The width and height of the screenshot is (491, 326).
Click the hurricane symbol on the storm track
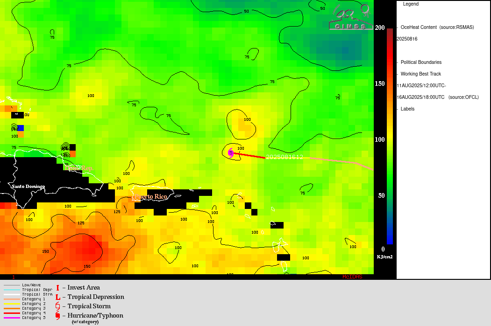[x=231, y=153]
